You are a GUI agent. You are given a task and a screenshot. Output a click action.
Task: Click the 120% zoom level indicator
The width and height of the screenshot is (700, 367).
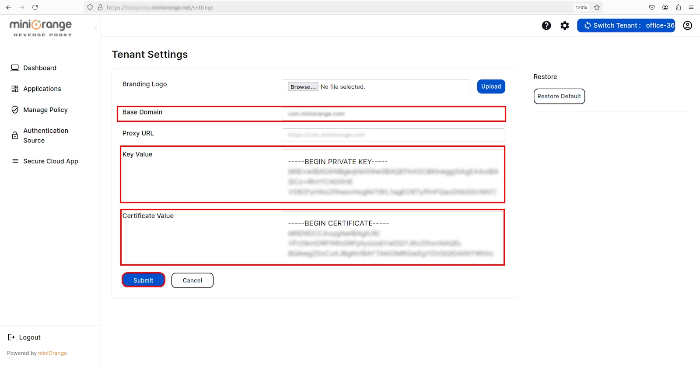tap(581, 7)
